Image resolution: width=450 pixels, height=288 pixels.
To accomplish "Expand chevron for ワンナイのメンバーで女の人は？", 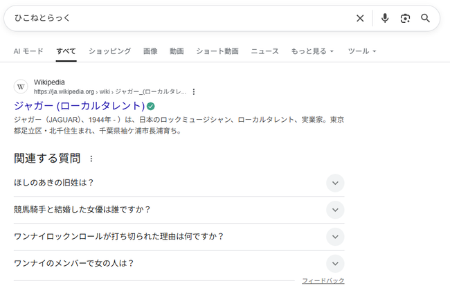I will 335,264.
